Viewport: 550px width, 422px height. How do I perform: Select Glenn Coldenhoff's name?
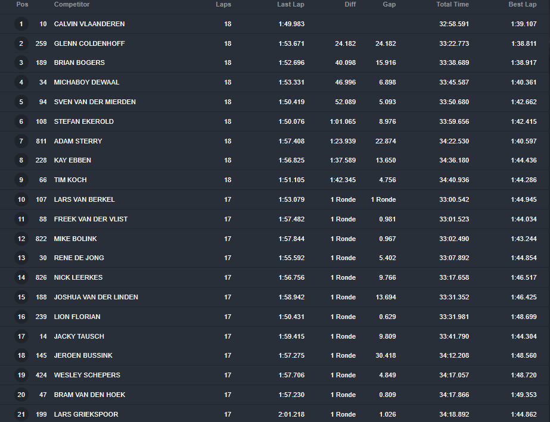(x=89, y=44)
